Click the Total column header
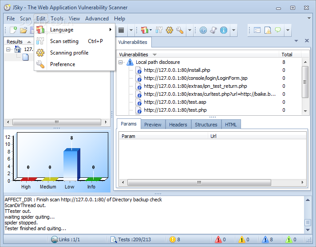Screen dimensions: 316x247 [290, 55]
